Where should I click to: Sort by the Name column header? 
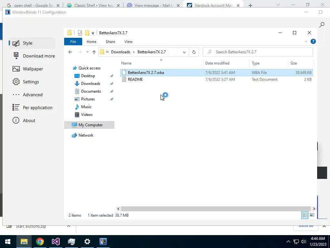pos(161,63)
